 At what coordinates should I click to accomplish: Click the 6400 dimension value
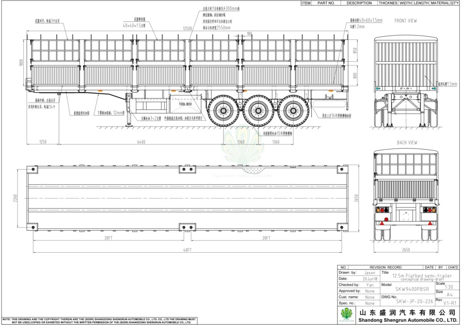coord(141,142)
